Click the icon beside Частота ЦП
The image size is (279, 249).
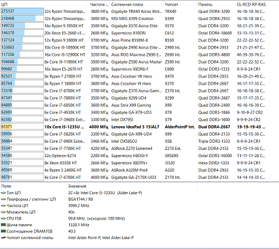[x=3, y=206]
